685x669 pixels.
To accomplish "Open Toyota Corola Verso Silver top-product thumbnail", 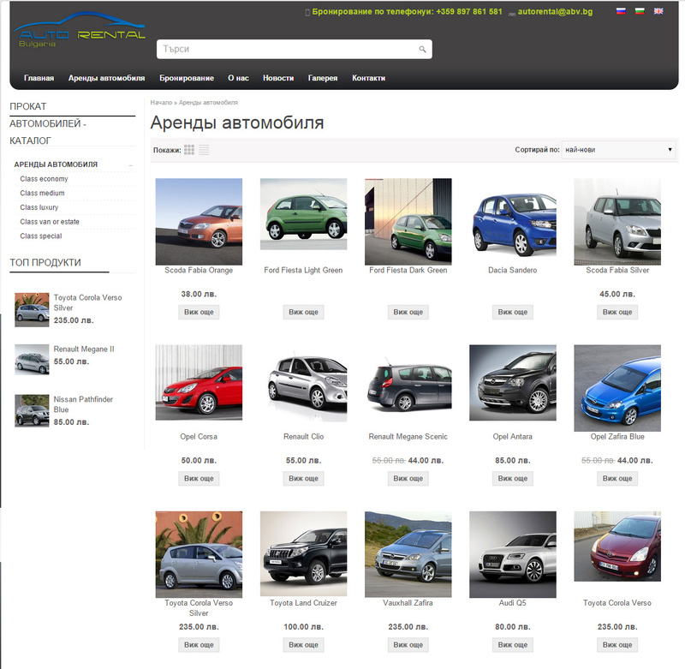I will [x=32, y=310].
